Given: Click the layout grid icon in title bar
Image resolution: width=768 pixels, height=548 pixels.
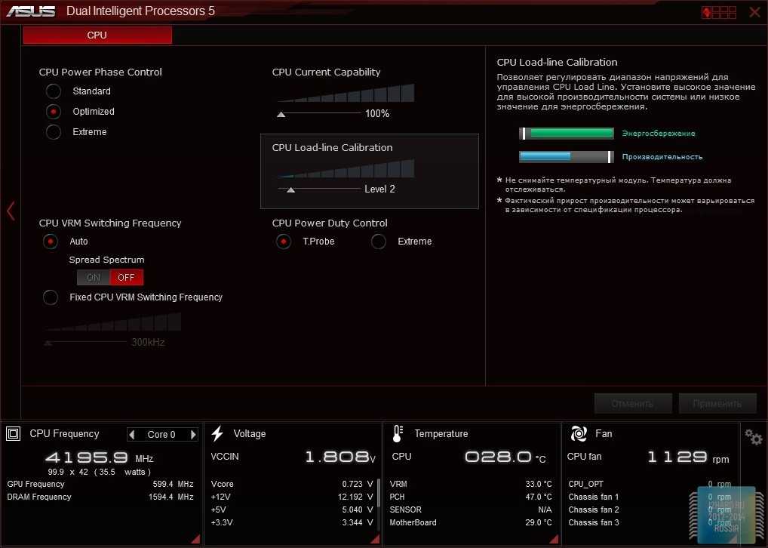Looking at the screenshot, I should point(718,12).
